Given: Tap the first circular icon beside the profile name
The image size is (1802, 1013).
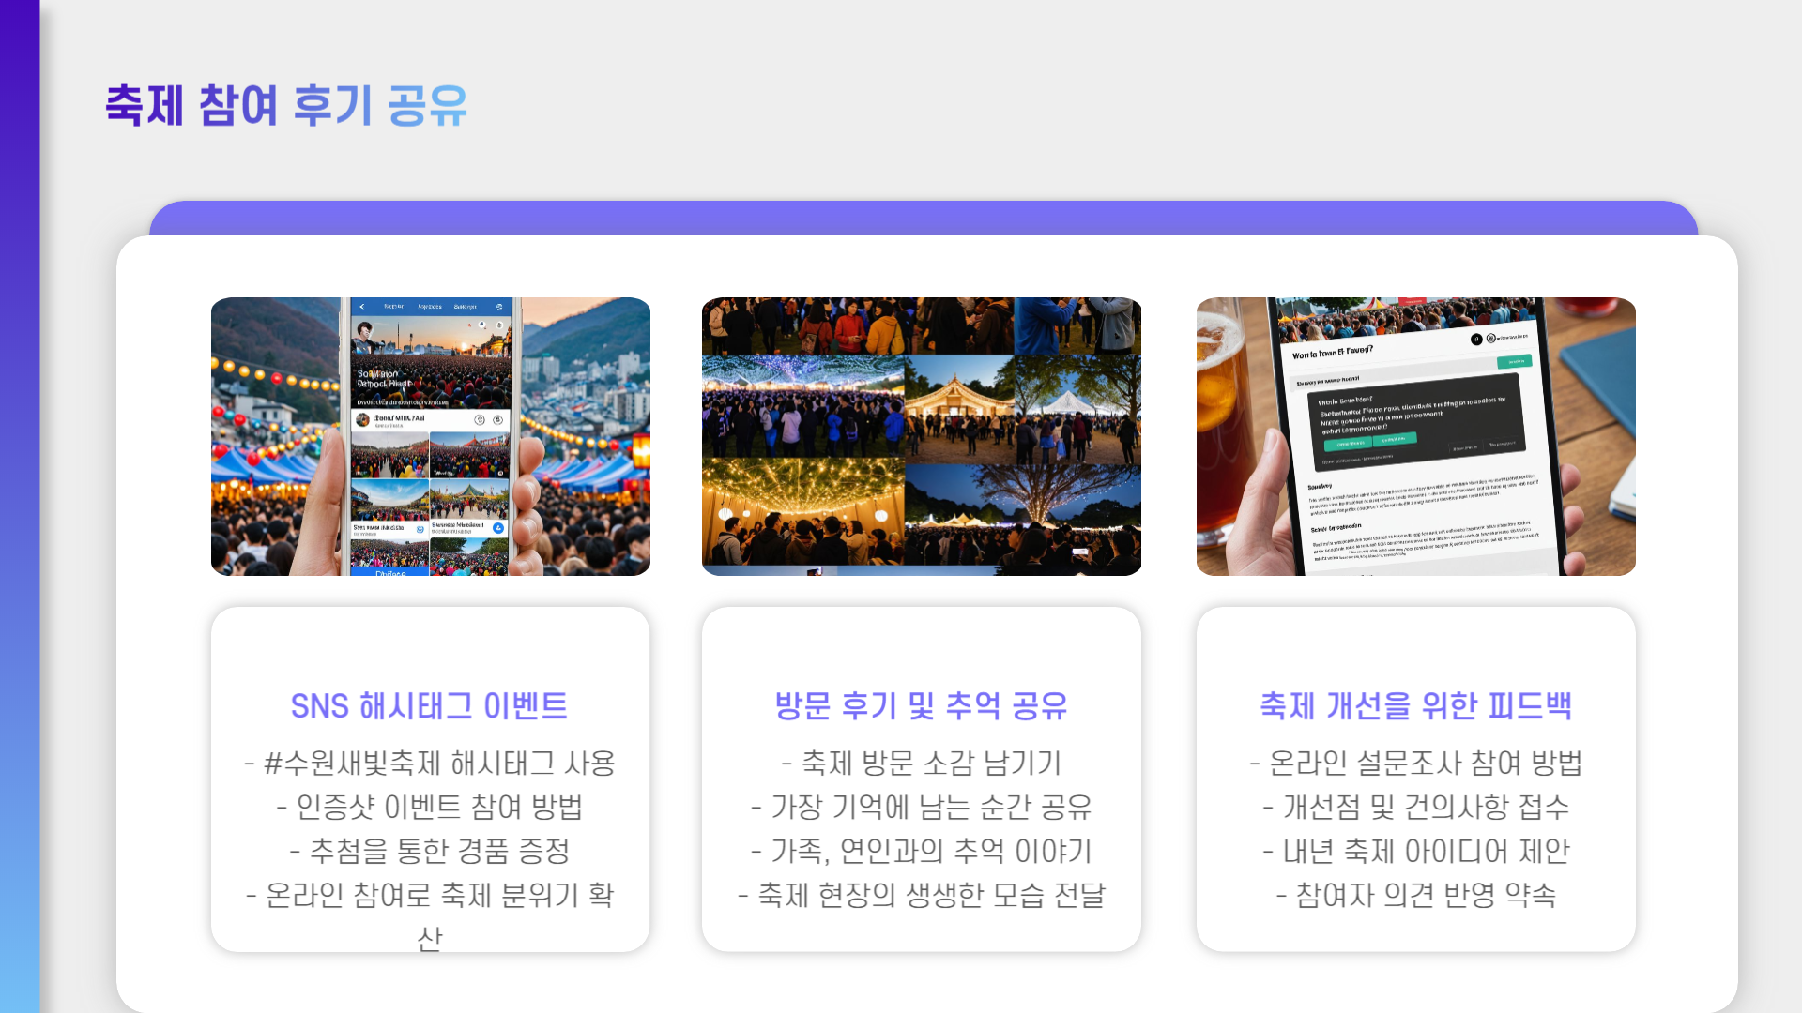Looking at the screenshot, I should [x=480, y=420].
